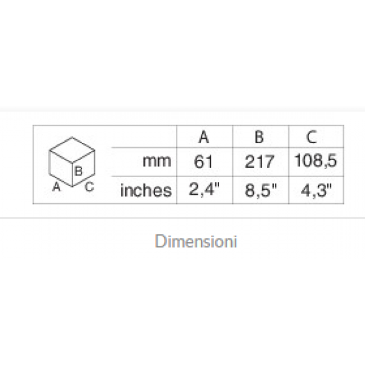Select the 61 mm value cell
This screenshot has width=365, height=365.
pyautogui.click(x=203, y=162)
